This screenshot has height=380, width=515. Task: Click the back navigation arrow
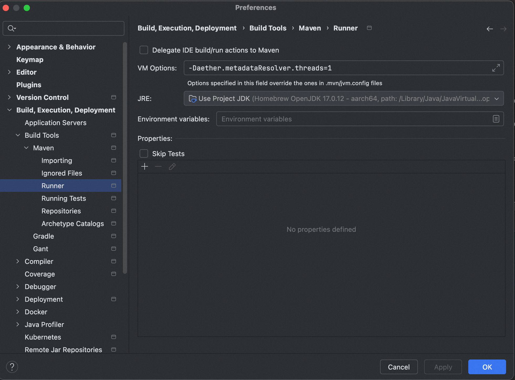490,29
